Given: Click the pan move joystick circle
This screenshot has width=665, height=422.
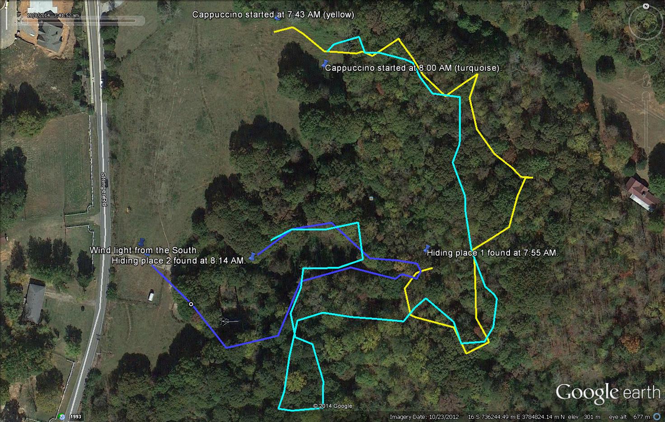Looking at the screenshot, I should point(646,55).
